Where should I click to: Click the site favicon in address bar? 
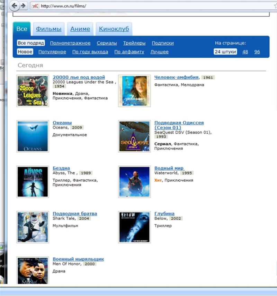[35, 6]
